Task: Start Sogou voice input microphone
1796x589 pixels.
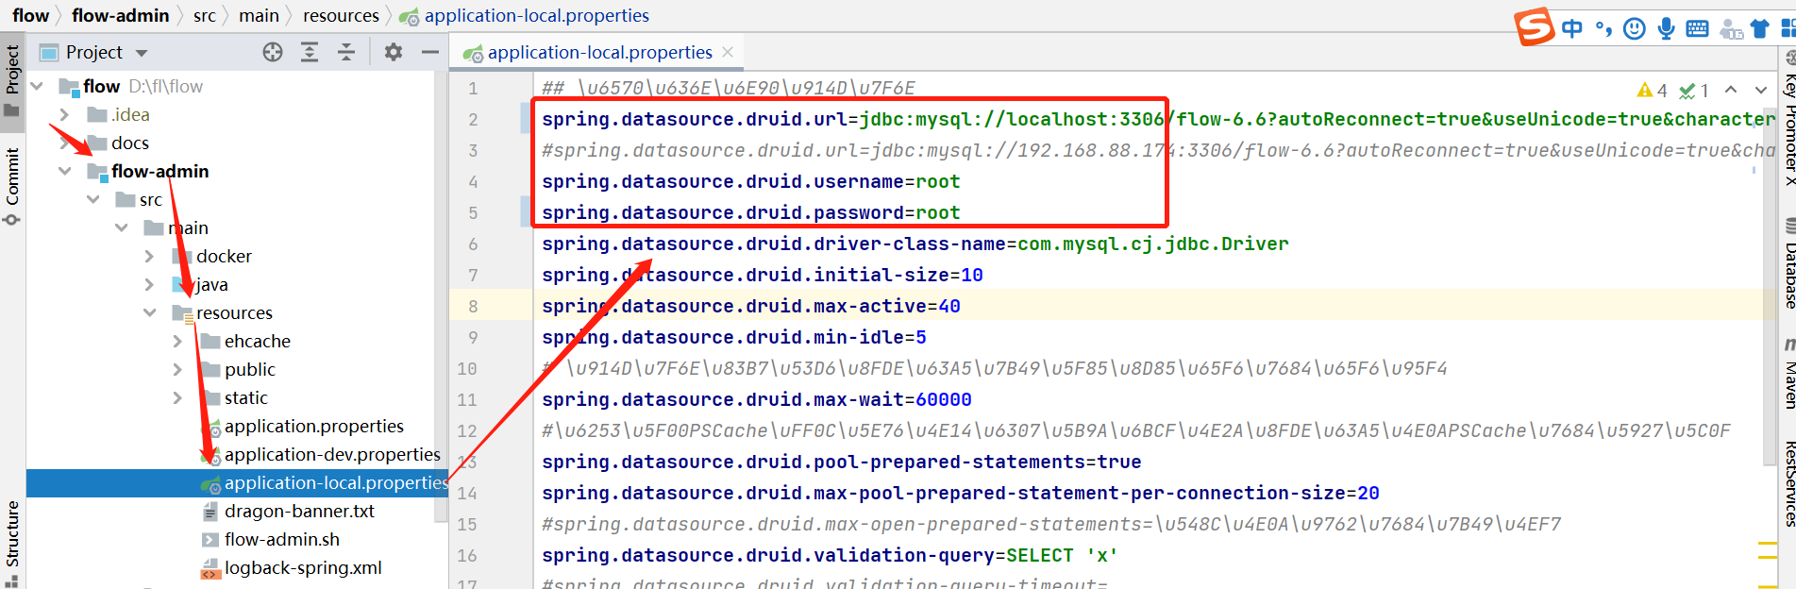Action: [x=1667, y=28]
